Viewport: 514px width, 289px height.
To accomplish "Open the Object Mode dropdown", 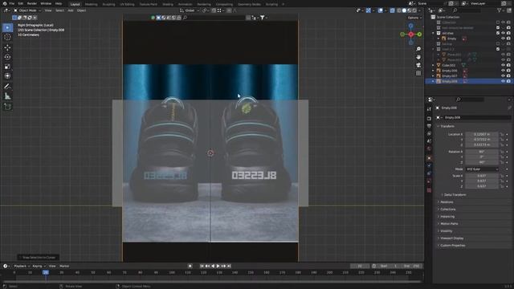I will [27, 10].
